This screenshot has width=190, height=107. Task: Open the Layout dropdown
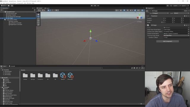coord(185,6)
